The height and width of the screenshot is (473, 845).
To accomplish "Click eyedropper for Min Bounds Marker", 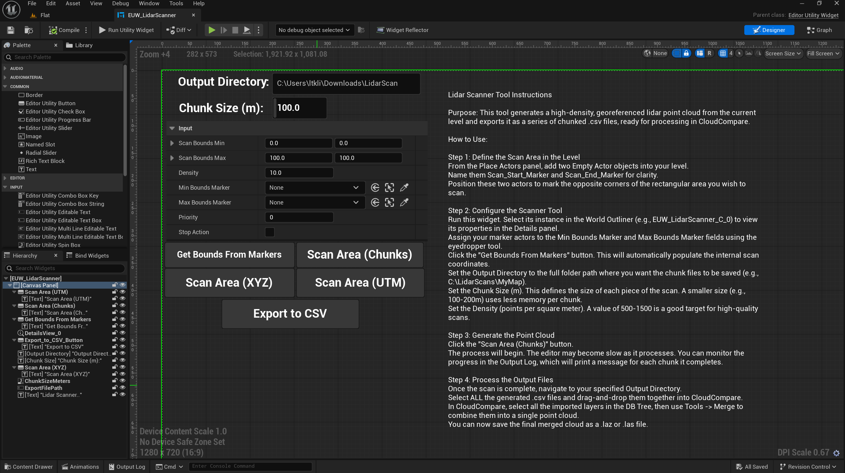I will pos(404,188).
